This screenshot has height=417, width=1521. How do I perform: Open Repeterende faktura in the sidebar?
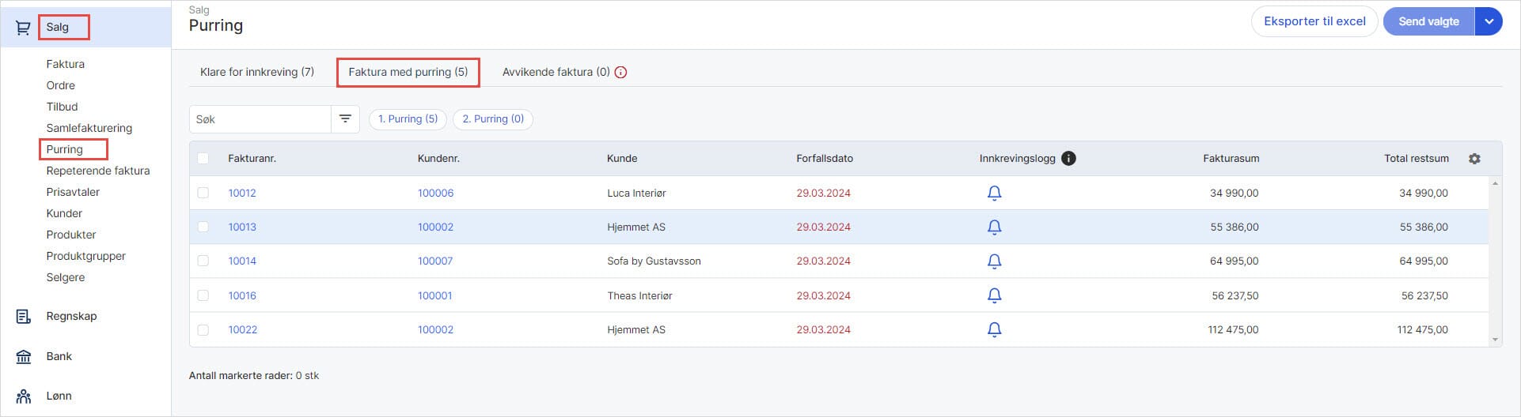tap(97, 171)
